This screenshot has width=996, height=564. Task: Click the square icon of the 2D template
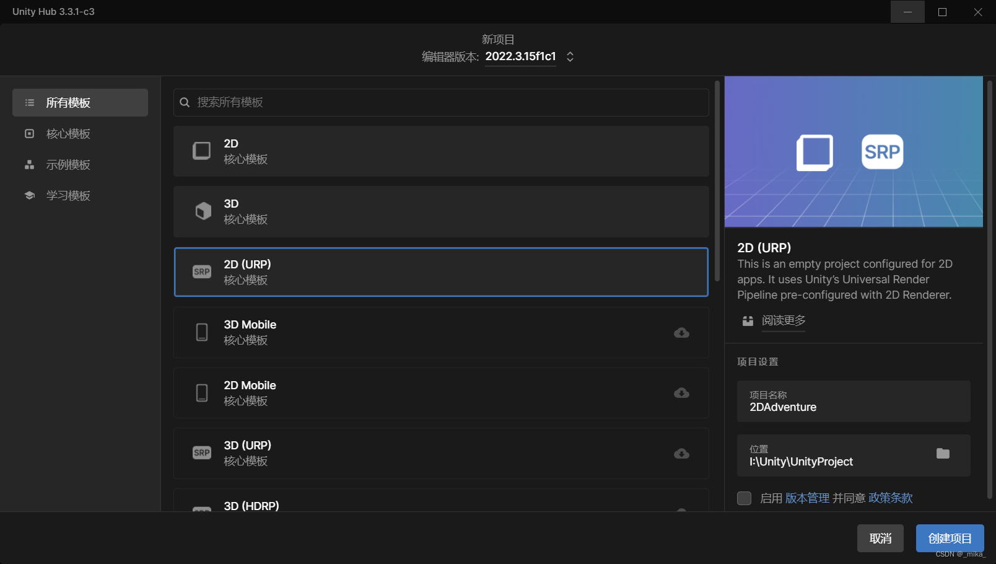point(201,150)
